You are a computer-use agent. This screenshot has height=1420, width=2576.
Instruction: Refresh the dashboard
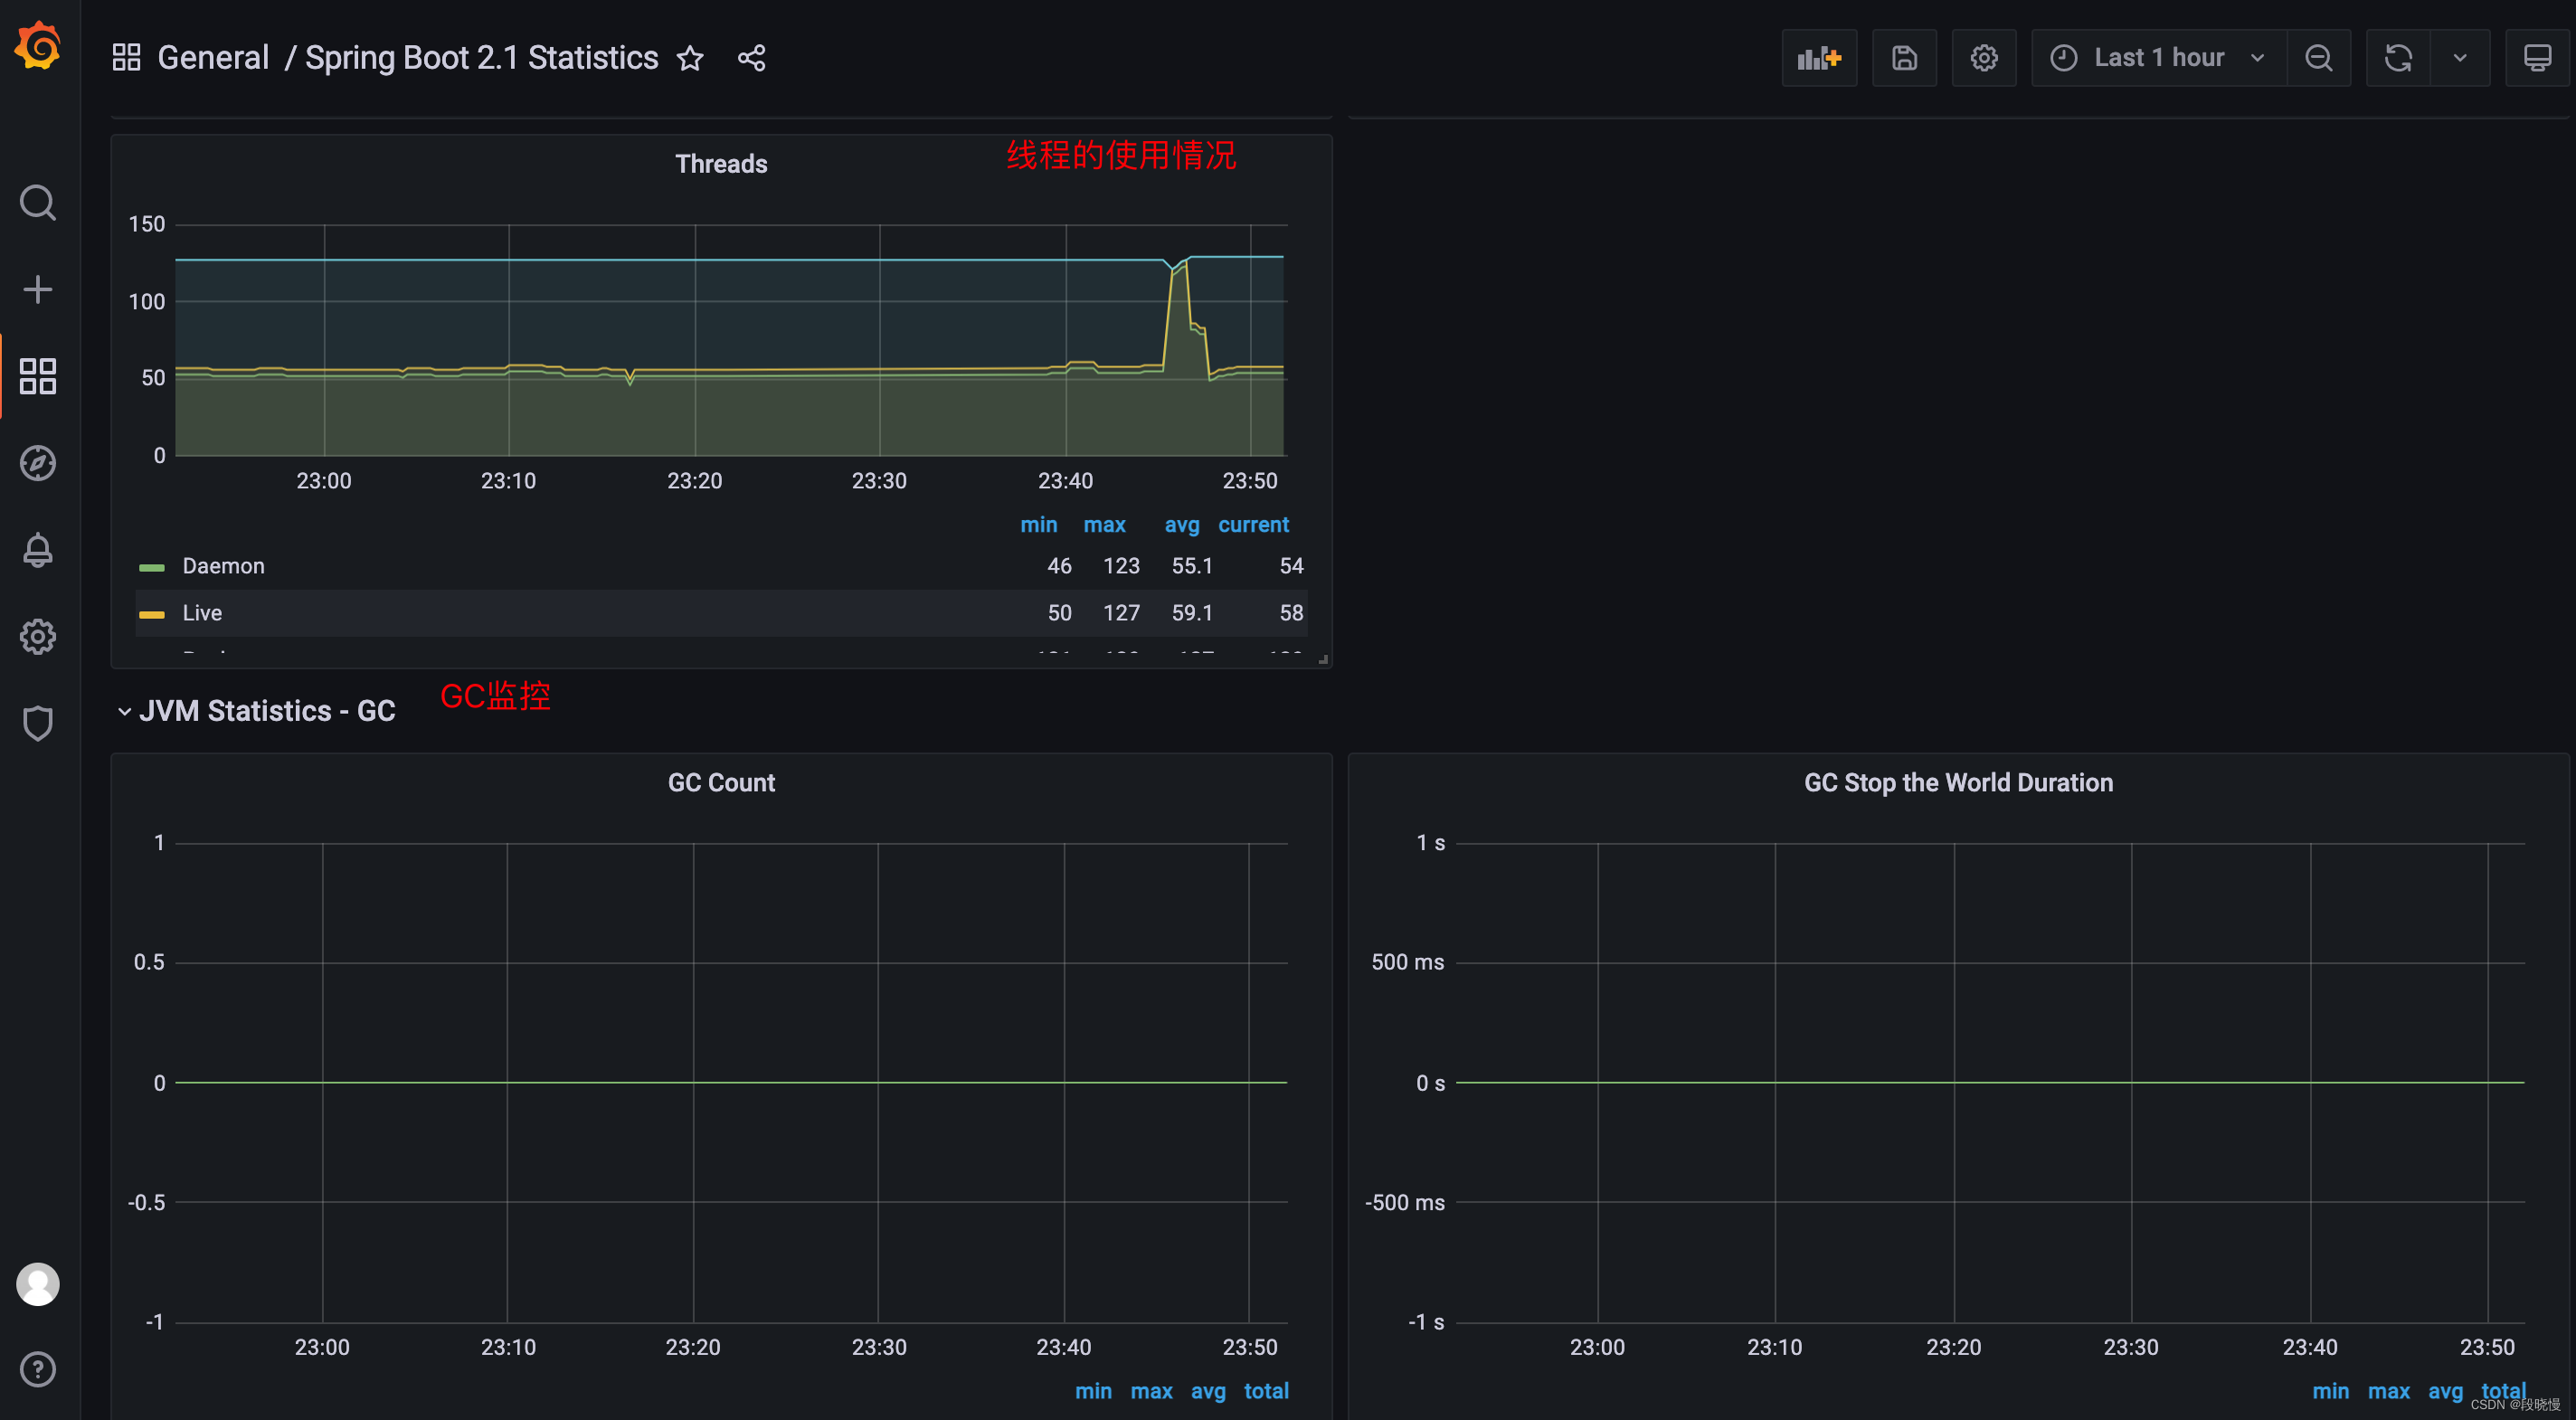tap(2398, 58)
